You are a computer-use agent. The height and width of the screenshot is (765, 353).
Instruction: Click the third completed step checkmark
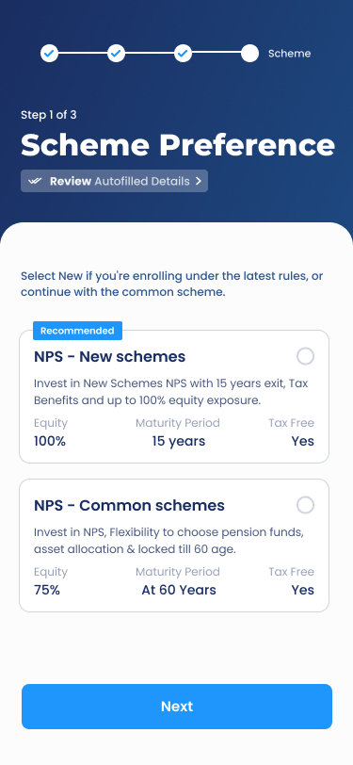tap(183, 53)
